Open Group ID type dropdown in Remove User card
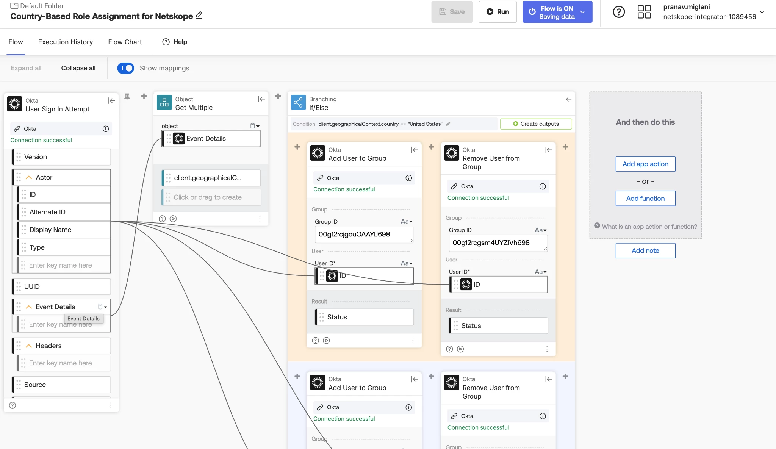 tap(541, 230)
